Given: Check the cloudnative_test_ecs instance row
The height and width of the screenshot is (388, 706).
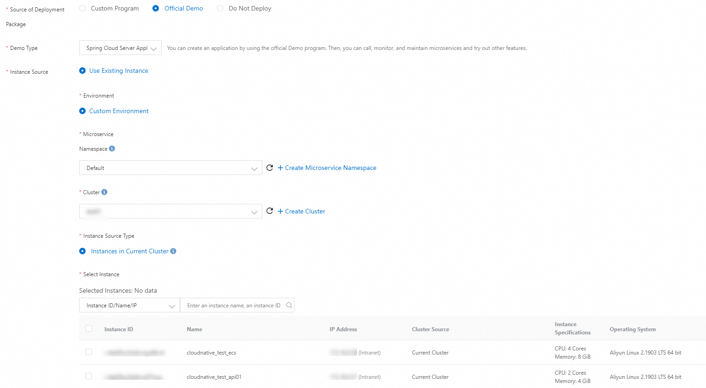Looking at the screenshot, I should click(x=89, y=352).
